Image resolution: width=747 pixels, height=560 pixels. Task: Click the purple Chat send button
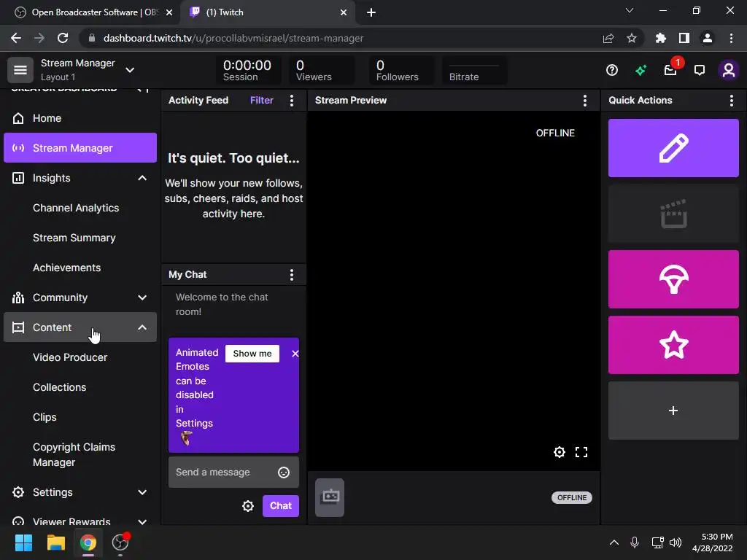[x=281, y=506]
